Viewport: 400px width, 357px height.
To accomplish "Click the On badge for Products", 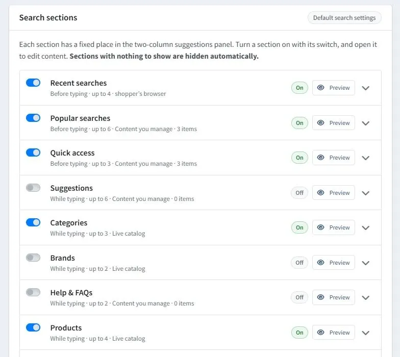I will click(299, 333).
